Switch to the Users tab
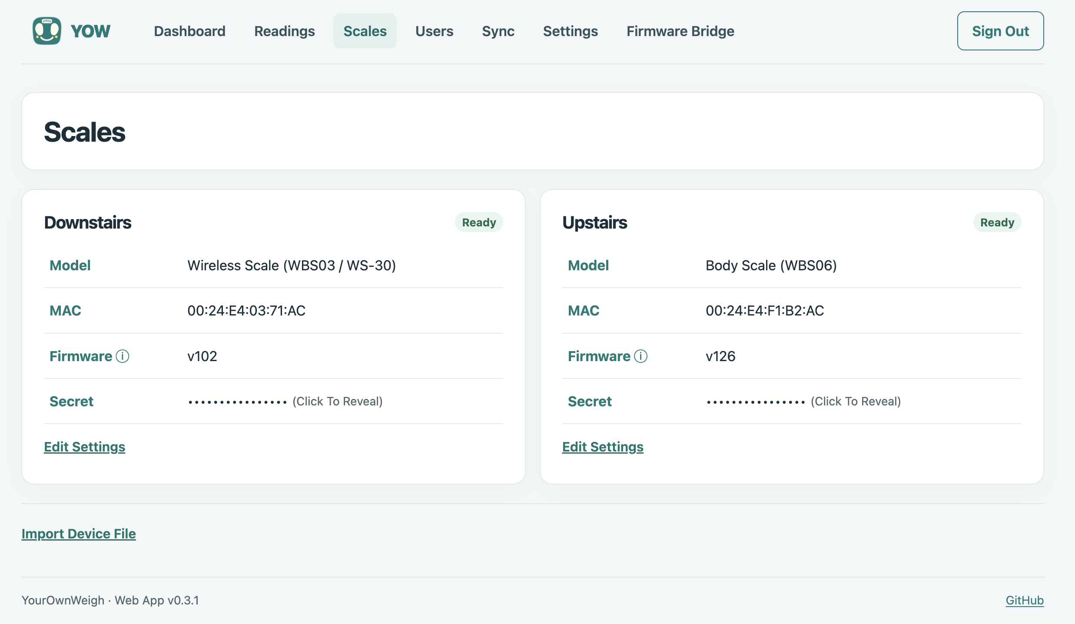Image resolution: width=1075 pixels, height=624 pixels. point(435,31)
